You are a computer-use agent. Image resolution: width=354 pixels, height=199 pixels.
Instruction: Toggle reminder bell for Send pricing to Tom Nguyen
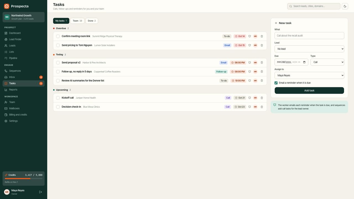(249, 45)
